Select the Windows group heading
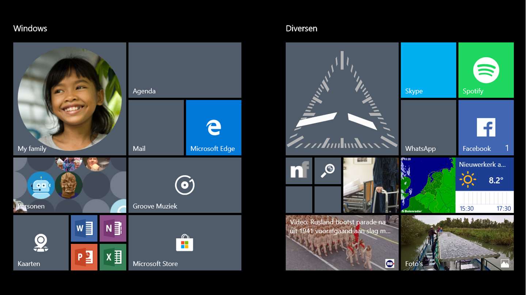The height and width of the screenshot is (295, 526). tap(30, 28)
